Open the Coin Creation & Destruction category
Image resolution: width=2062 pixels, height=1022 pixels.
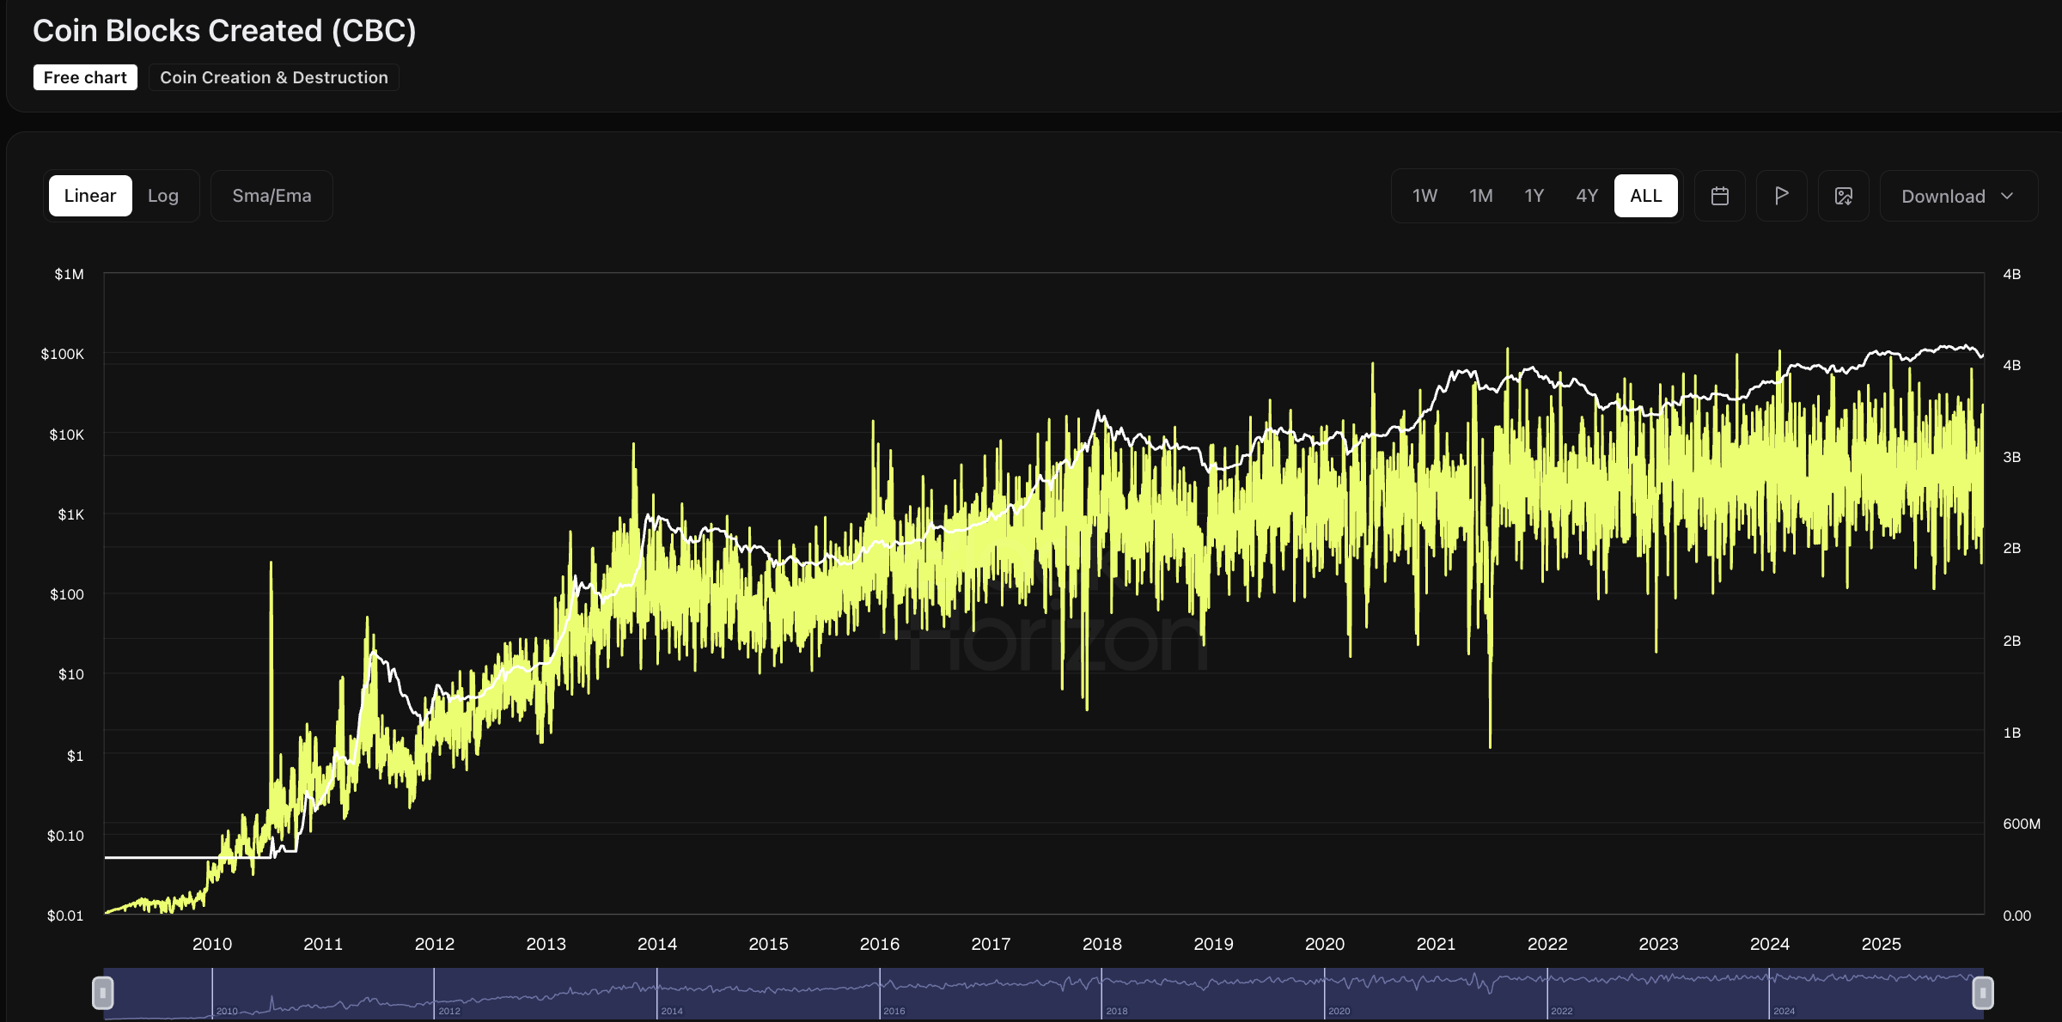tap(273, 77)
